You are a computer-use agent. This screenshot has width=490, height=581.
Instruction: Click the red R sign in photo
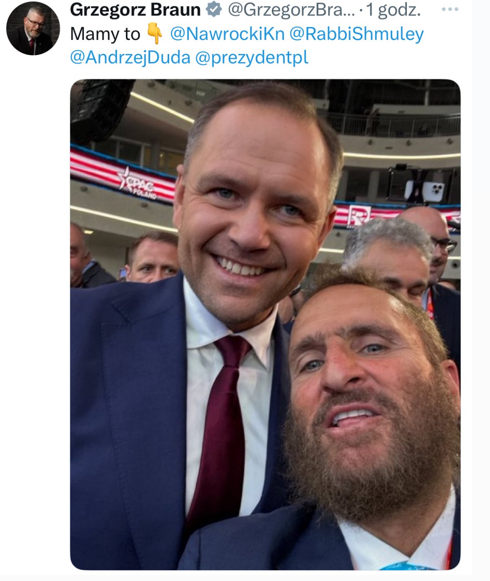coord(356,216)
